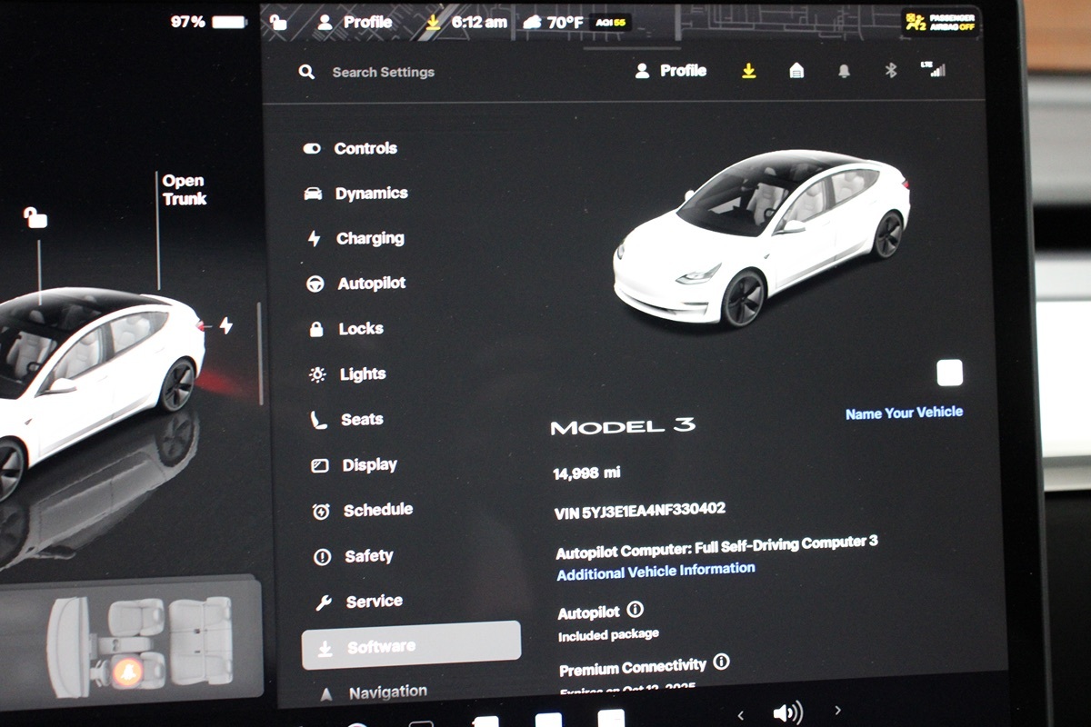The height and width of the screenshot is (727, 1091).
Task: Toggle the Passenger Airbag Off indicator
Action: (941, 22)
